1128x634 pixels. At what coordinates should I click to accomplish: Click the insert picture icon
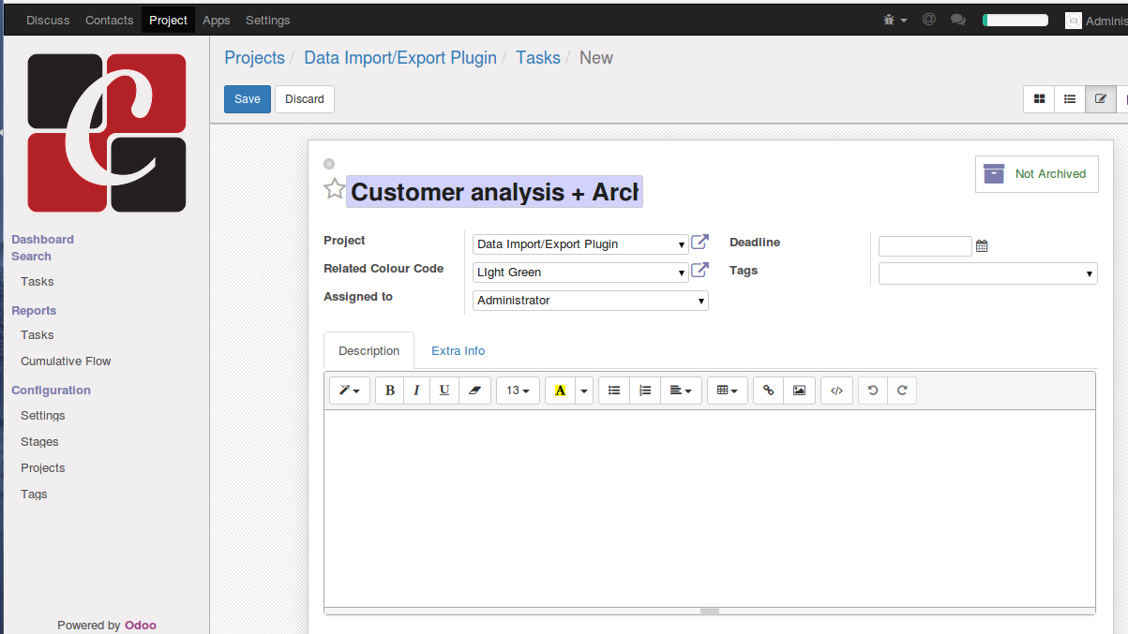point(799,391)
